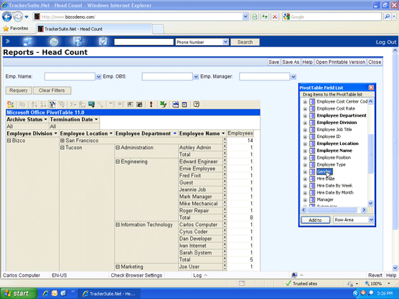Click the Copy icon in PivotTable toolbar
Image resolution: width=399 pixels, height=299 pixels.
click(x=22, y=104)
